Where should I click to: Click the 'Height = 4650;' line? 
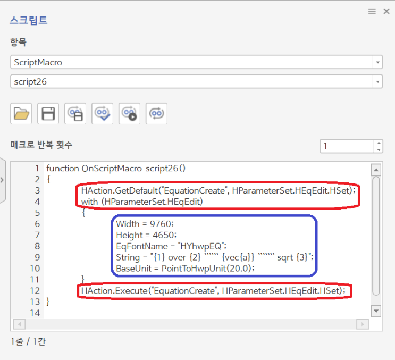tap(146, 235)
